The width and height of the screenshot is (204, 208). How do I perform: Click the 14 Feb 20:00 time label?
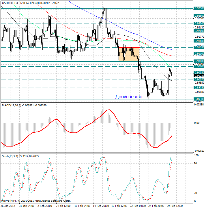(x=101, y=206)
